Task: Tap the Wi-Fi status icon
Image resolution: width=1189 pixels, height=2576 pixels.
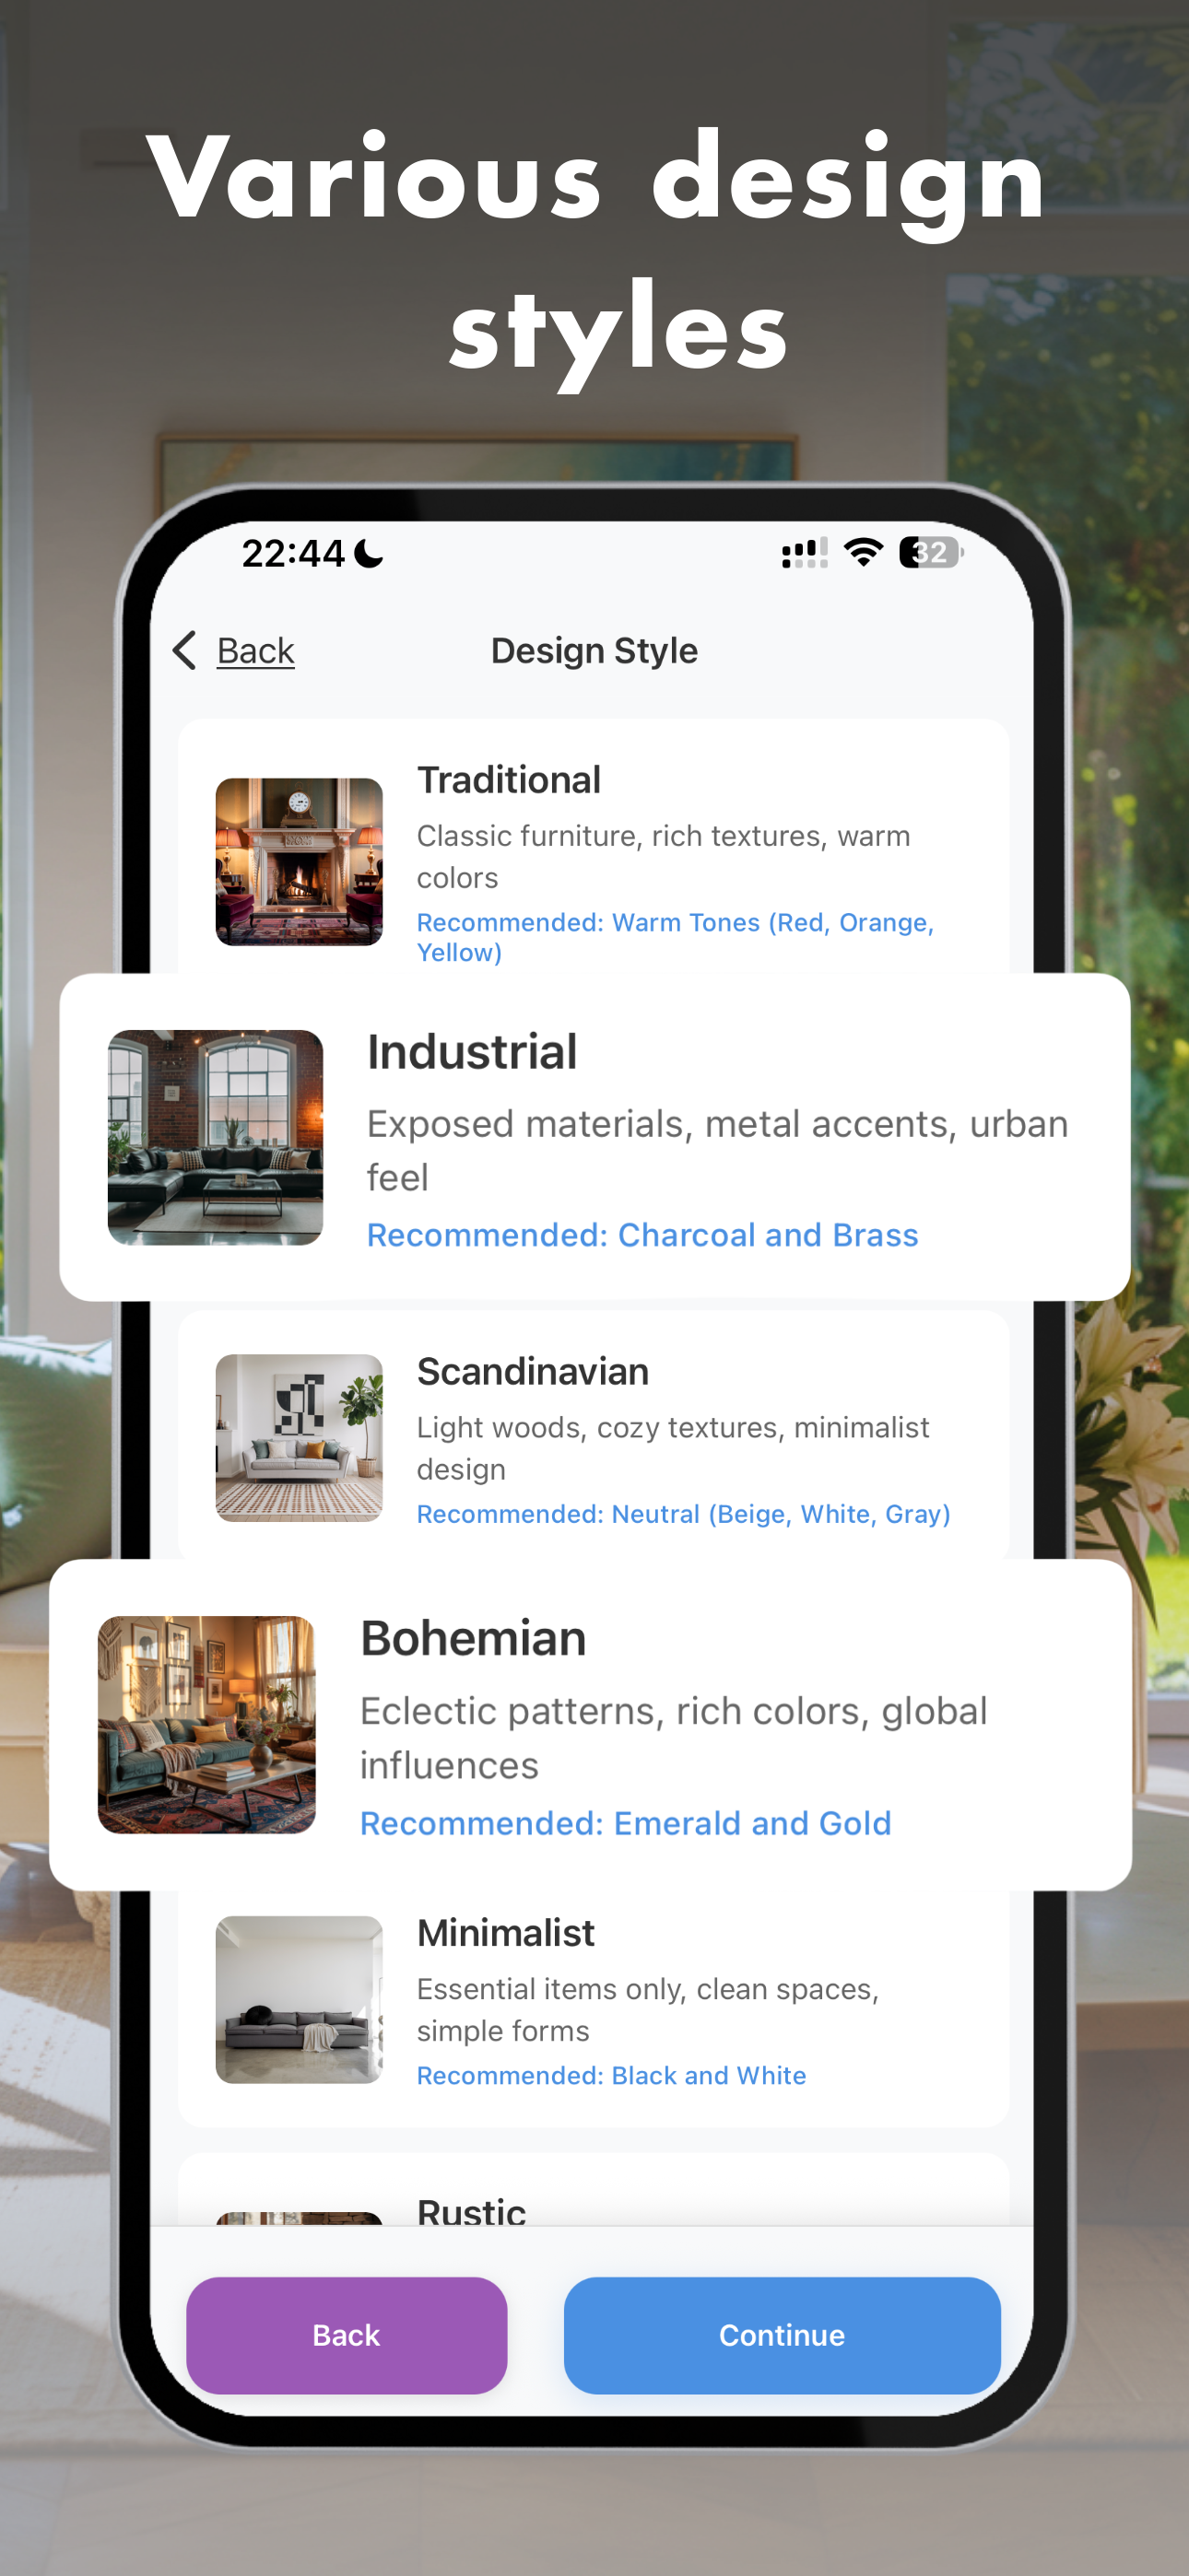Action: [863, 552]
